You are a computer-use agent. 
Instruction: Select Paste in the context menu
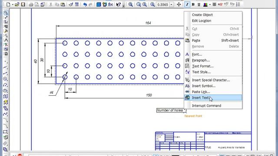point(213,40)
